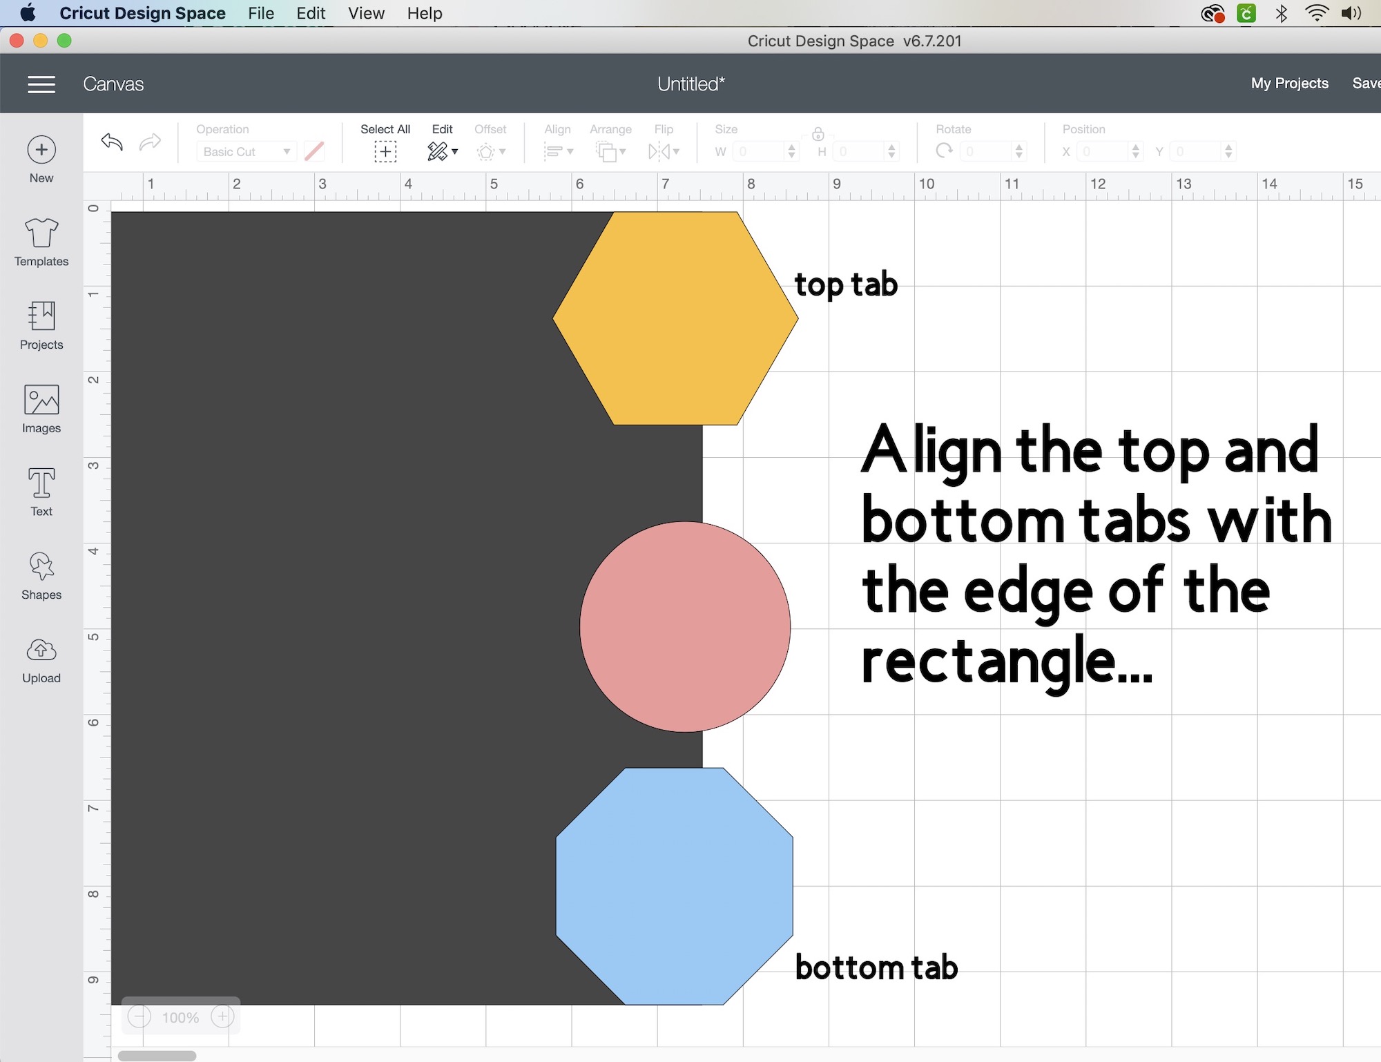Expand the Offset dropdown arrow
1381x1062 pixels.
(x=503, y=152)
